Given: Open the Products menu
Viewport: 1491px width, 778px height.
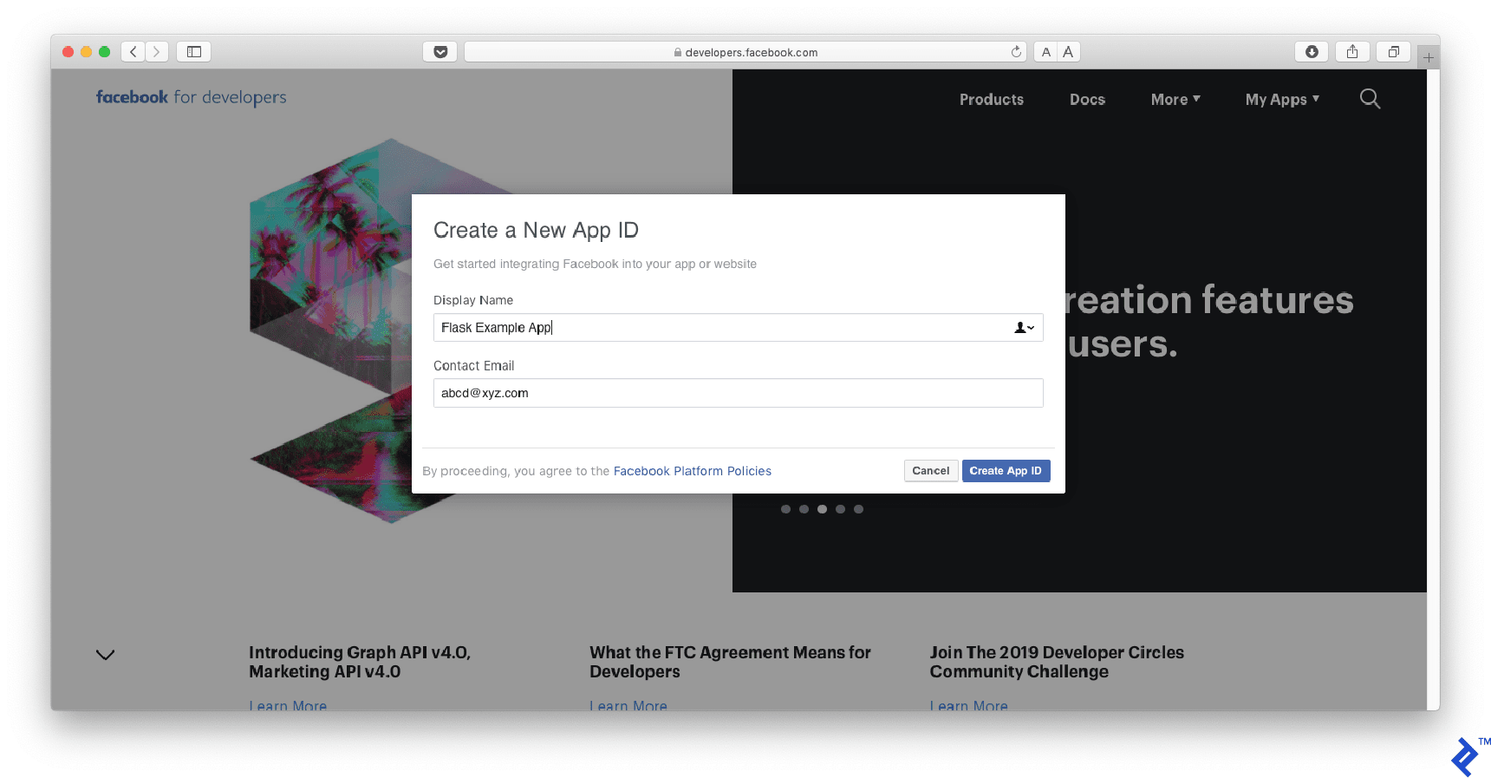Looking at the screenshot, I should 991,100.
